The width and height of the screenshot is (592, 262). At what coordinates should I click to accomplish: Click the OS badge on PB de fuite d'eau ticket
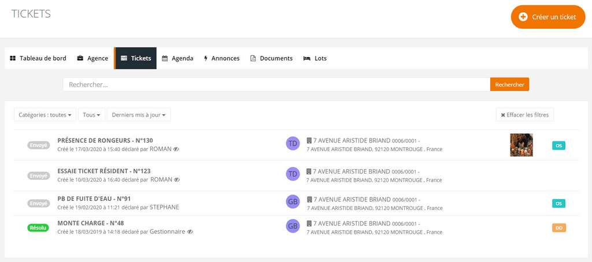coord(559,204)
